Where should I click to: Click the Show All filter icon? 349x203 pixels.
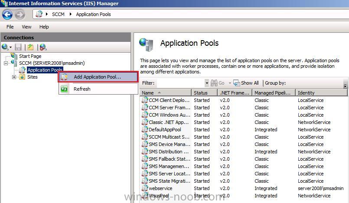[x=237, y=83]
